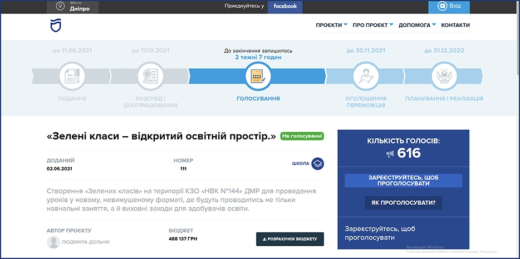The height and width of the screenshot is (259, 520).
Task: Open the Допомога dropdown menu
Action: pyautogui.click(x=417, y=25)
